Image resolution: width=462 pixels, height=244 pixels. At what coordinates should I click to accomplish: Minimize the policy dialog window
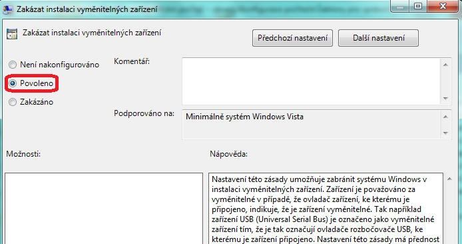pyautogui.click(x=400, y=7)
